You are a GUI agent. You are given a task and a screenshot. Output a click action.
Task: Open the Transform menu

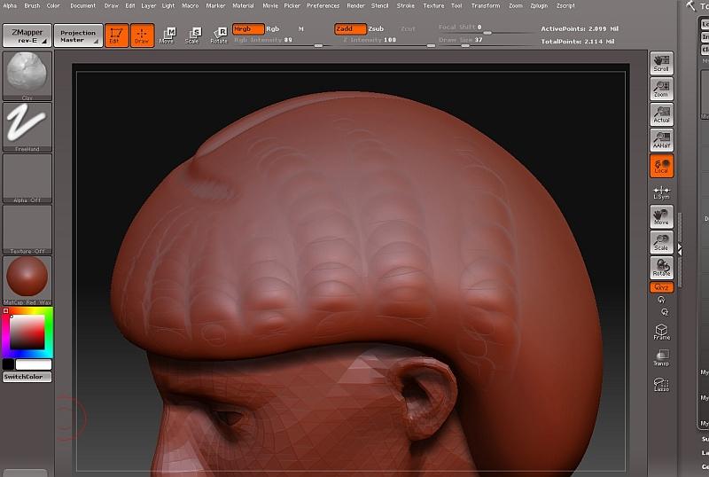[x=486, y=5]
